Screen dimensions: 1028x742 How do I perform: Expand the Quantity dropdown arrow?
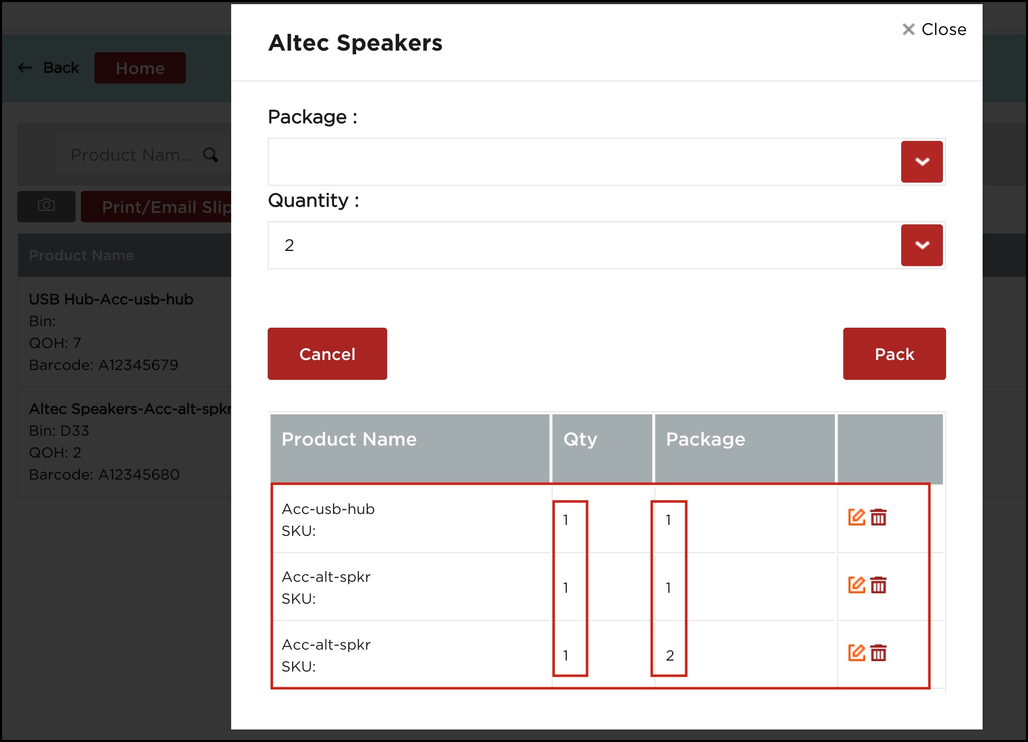pyautogui.click(x=922, y=245)
